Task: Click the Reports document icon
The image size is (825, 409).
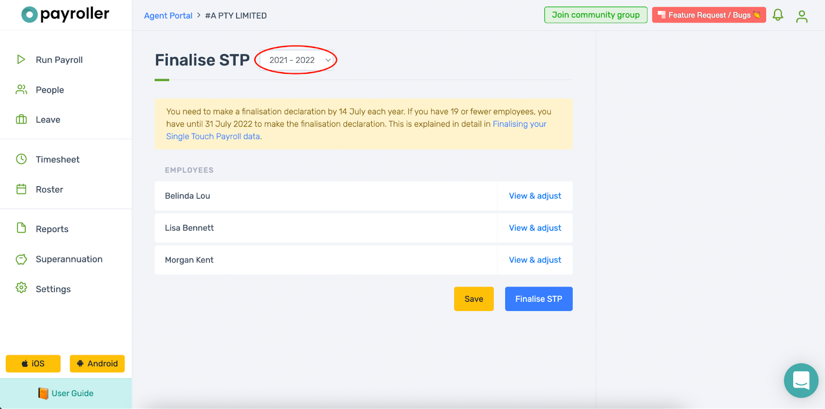Action: pyautogui.click(x=21, y=228)
